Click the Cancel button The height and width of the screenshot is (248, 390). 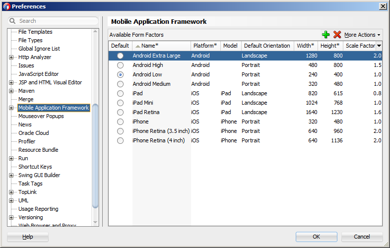[x=362, y=237]
